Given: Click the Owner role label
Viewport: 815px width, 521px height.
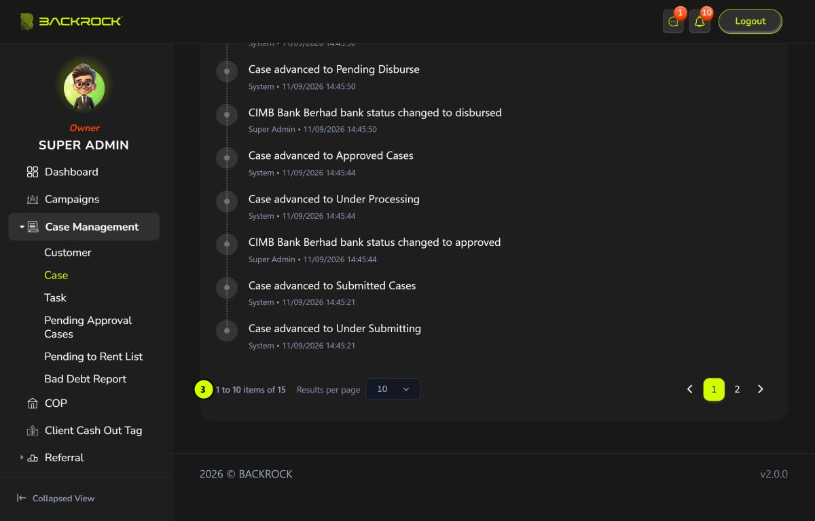Looking at the screenshot, I should tap(84, 128).
